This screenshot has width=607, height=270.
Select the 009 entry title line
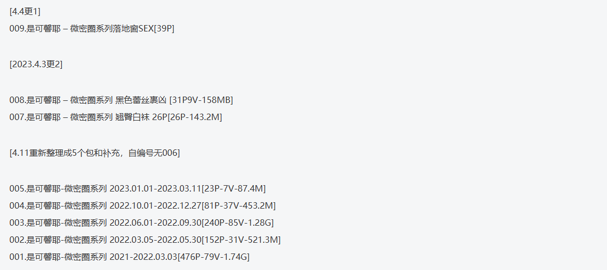pyautogui.click(x=92, y=29)
